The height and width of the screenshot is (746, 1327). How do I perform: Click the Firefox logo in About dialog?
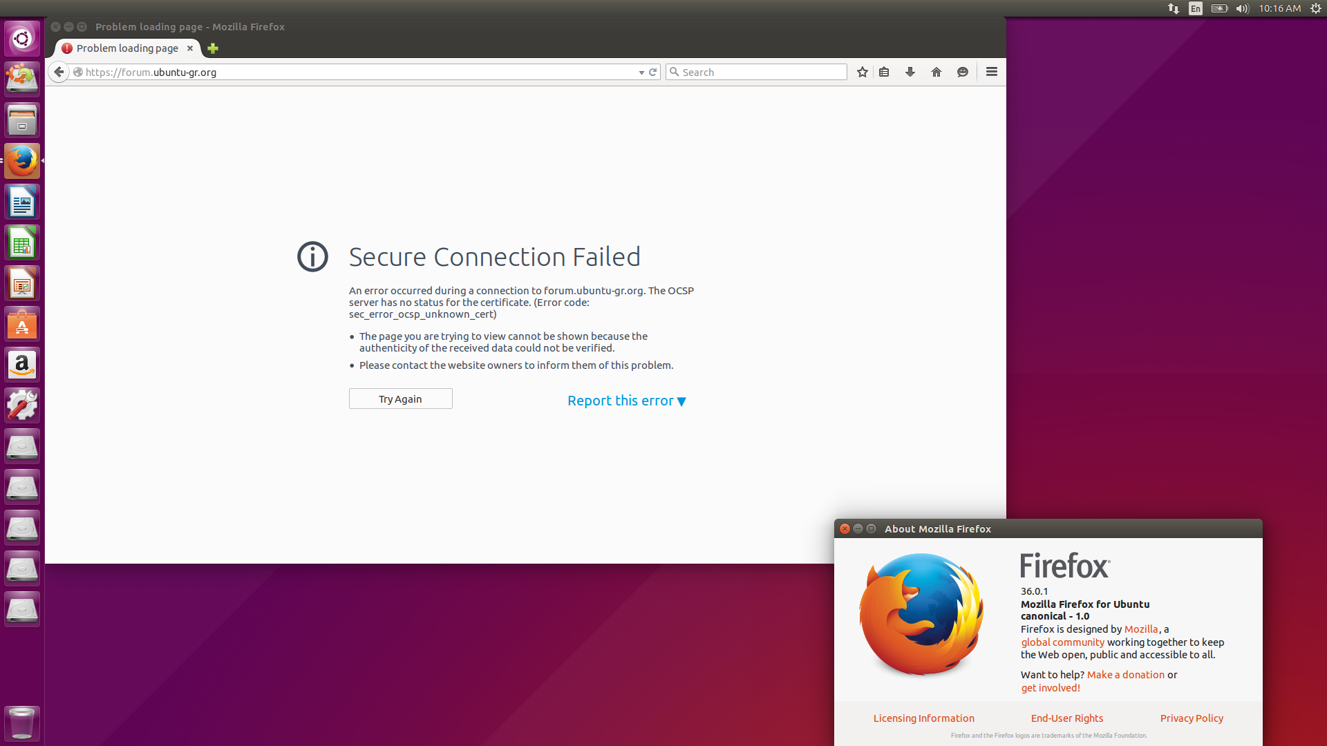point(921,614)
